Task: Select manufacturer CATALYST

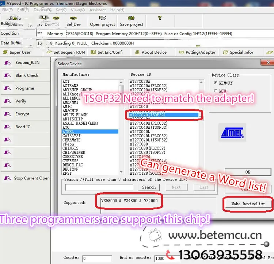Action: 72,136
